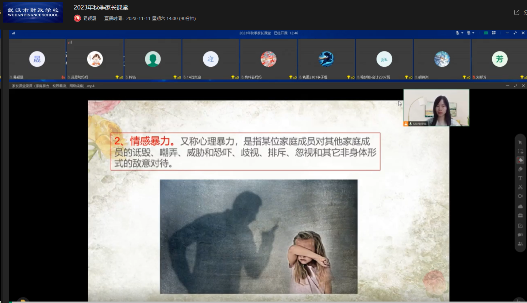Screen dimensions: 527x303
Task: Select participant tile 14刘奕迎 avatar
Action: click(211, 59)
